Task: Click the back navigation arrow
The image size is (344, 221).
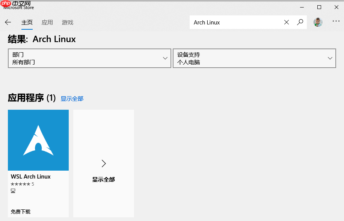Action: [x=8, y=22]
